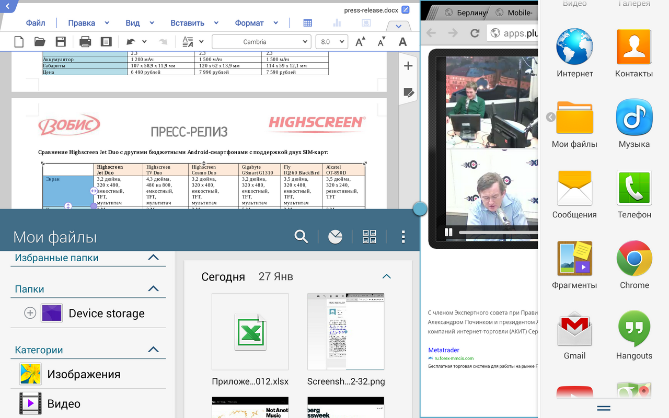669x418 pixels.
Task: Print the document using the printer icon
Action: (x=85, y=42)
